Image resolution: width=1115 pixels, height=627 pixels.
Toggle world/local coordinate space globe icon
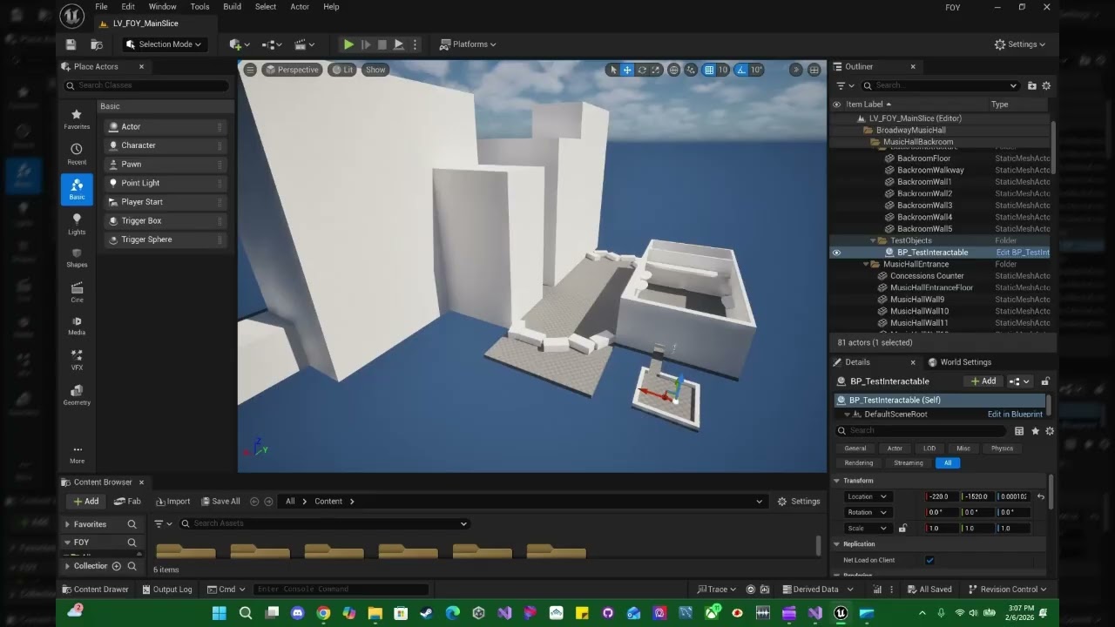[x=673, y=70]
